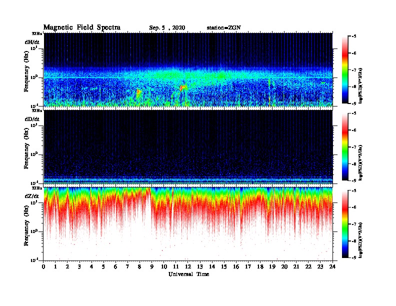The height and width of the screenshot is (306, 396).
Task: Click hour tick label "24" on the time axis
Action: tap(332, 267)
